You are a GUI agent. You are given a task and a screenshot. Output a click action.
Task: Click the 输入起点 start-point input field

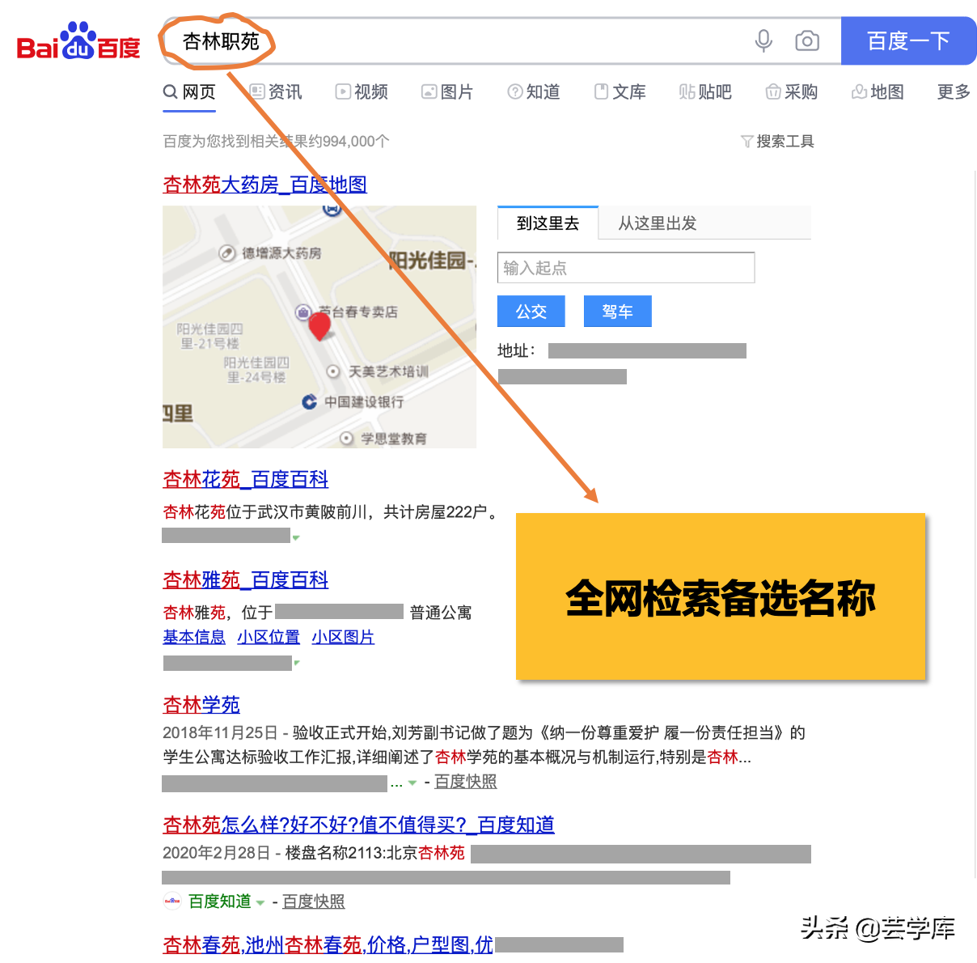pos(625,267)
